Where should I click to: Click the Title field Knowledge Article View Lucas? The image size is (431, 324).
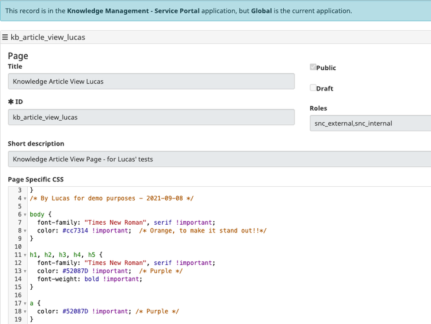[x=151, y=82]
